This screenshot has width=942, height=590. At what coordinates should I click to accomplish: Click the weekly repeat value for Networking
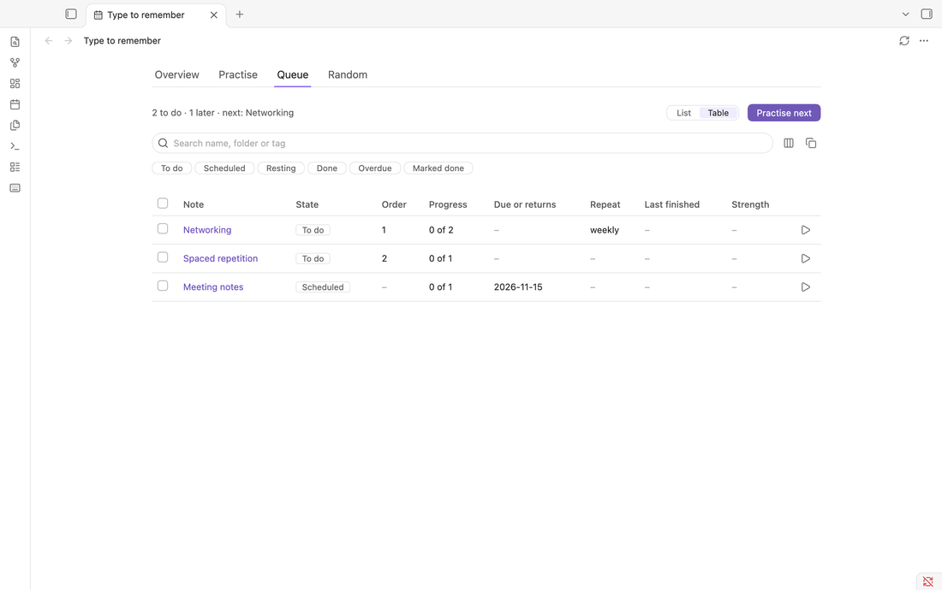pyautogui.click(x=605, y=230)
